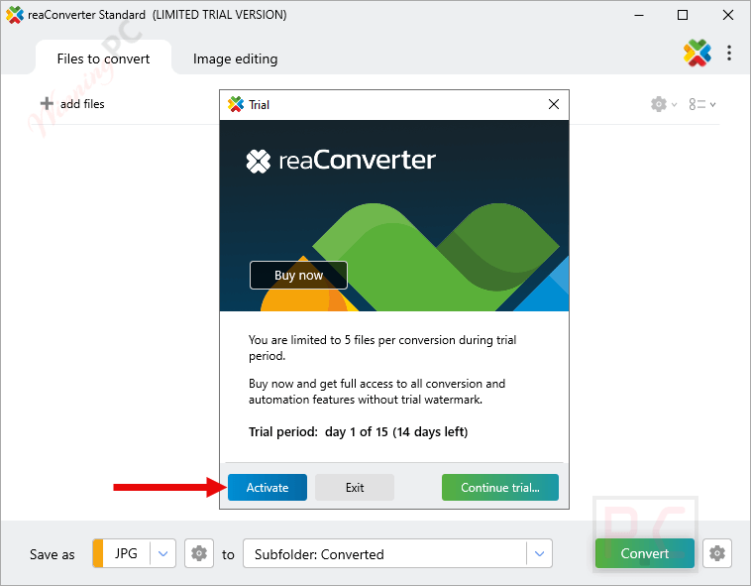Viewport: 751px width, 586px height.
Task: Start conversion with the Convert button
Action: (x=645, y=553)
